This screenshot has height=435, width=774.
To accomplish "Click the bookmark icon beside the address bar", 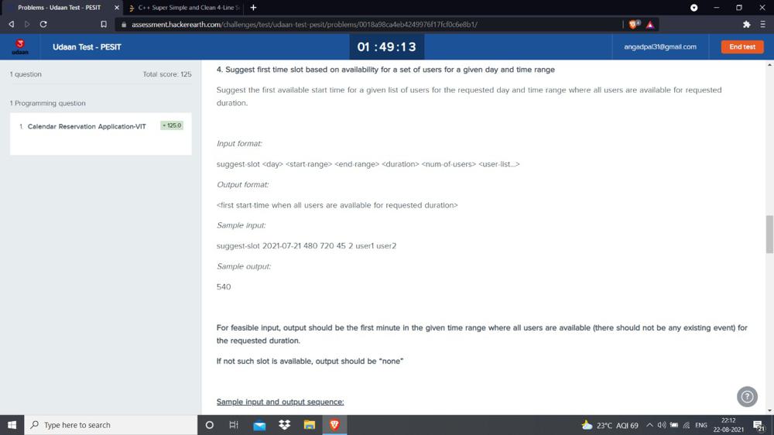I will [104, 24].
